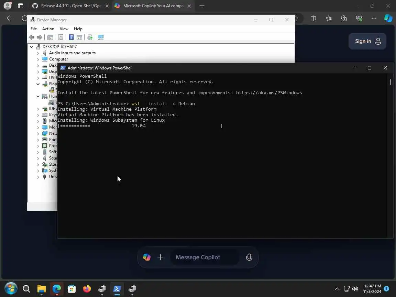This screenshot has width=396, height=297.
Task: Click https://aka.ms/PSWindows text in PowerShell
Action: click(269, 93)
